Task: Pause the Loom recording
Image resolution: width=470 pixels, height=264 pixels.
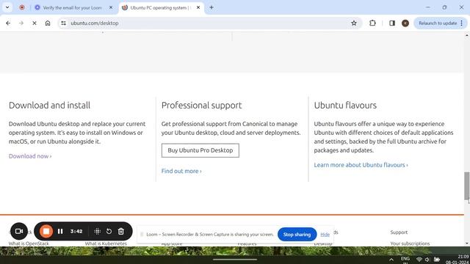Action: click(x=60, y=231)
